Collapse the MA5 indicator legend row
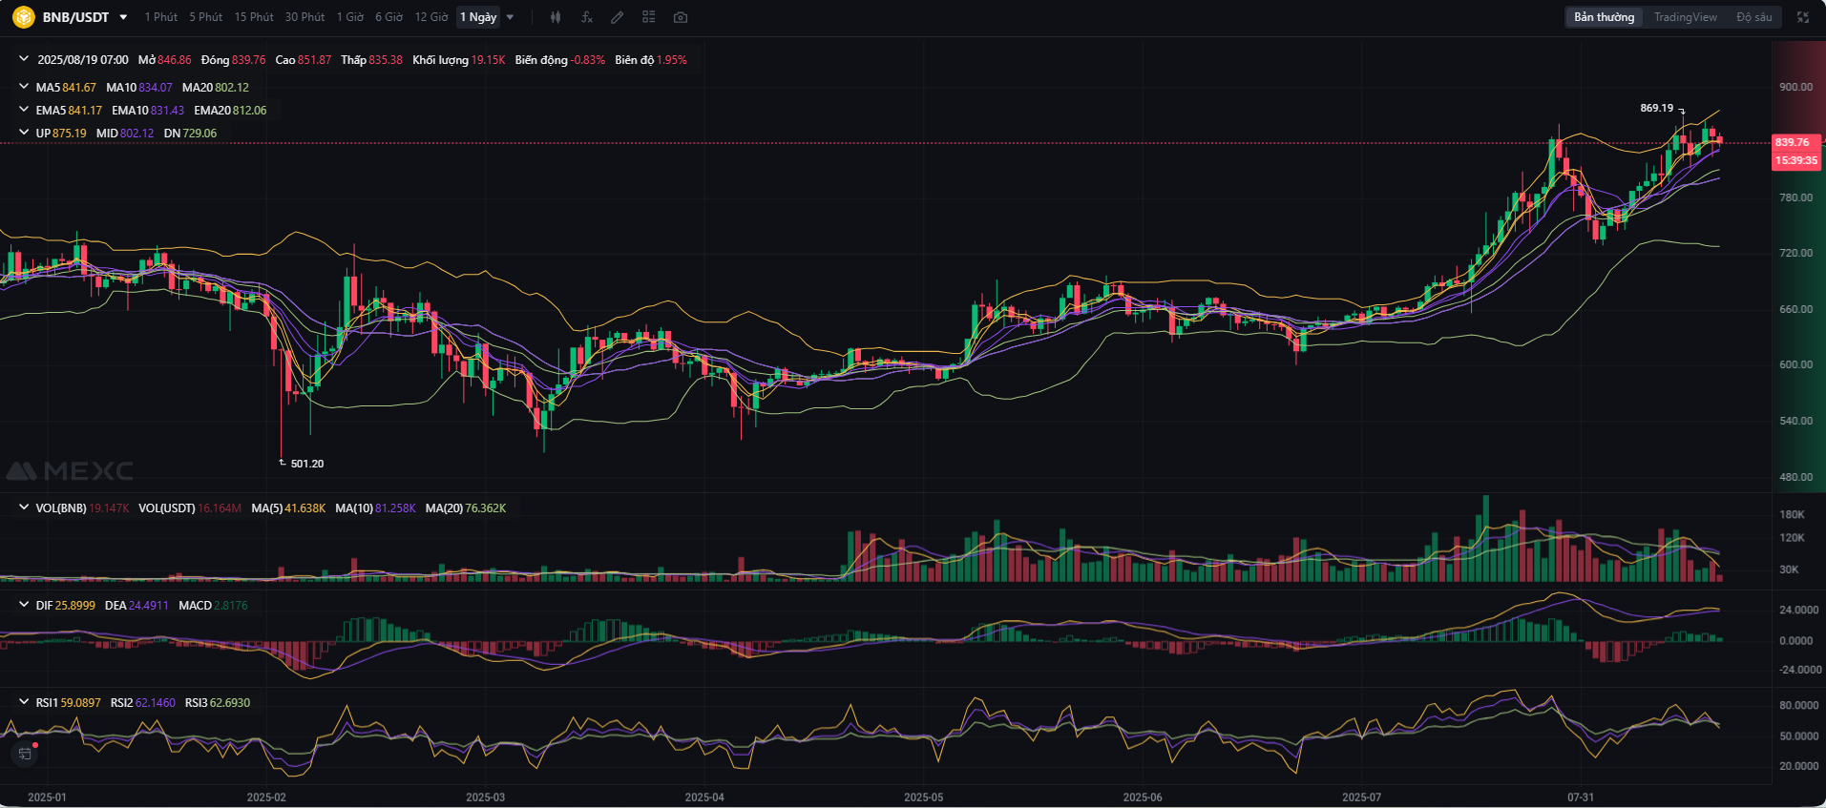The height and width of the screenshot is (808, 1826). (24, 87)
